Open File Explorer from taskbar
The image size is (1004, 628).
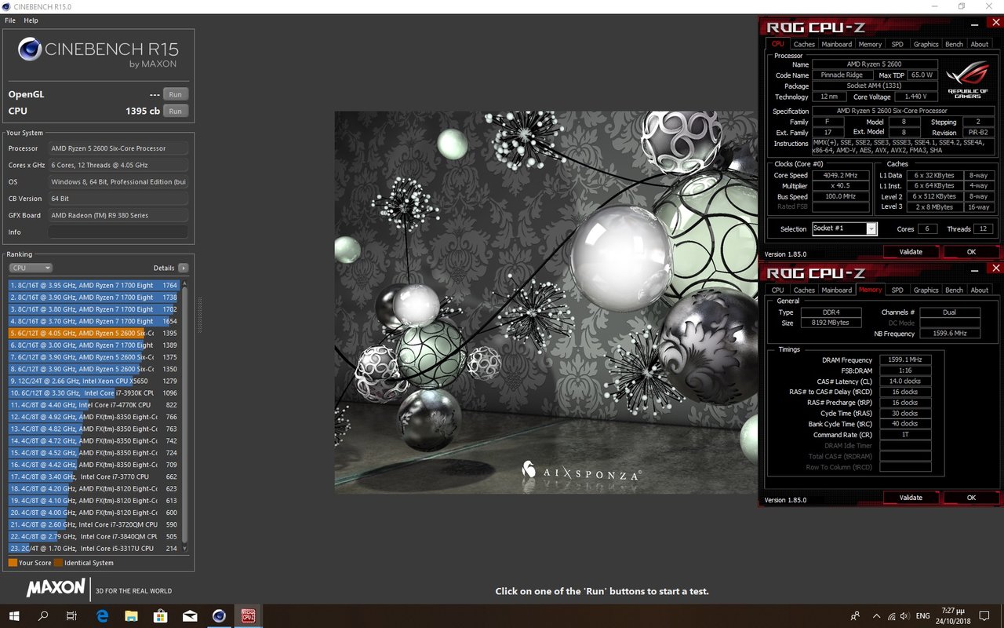[131, 616]
